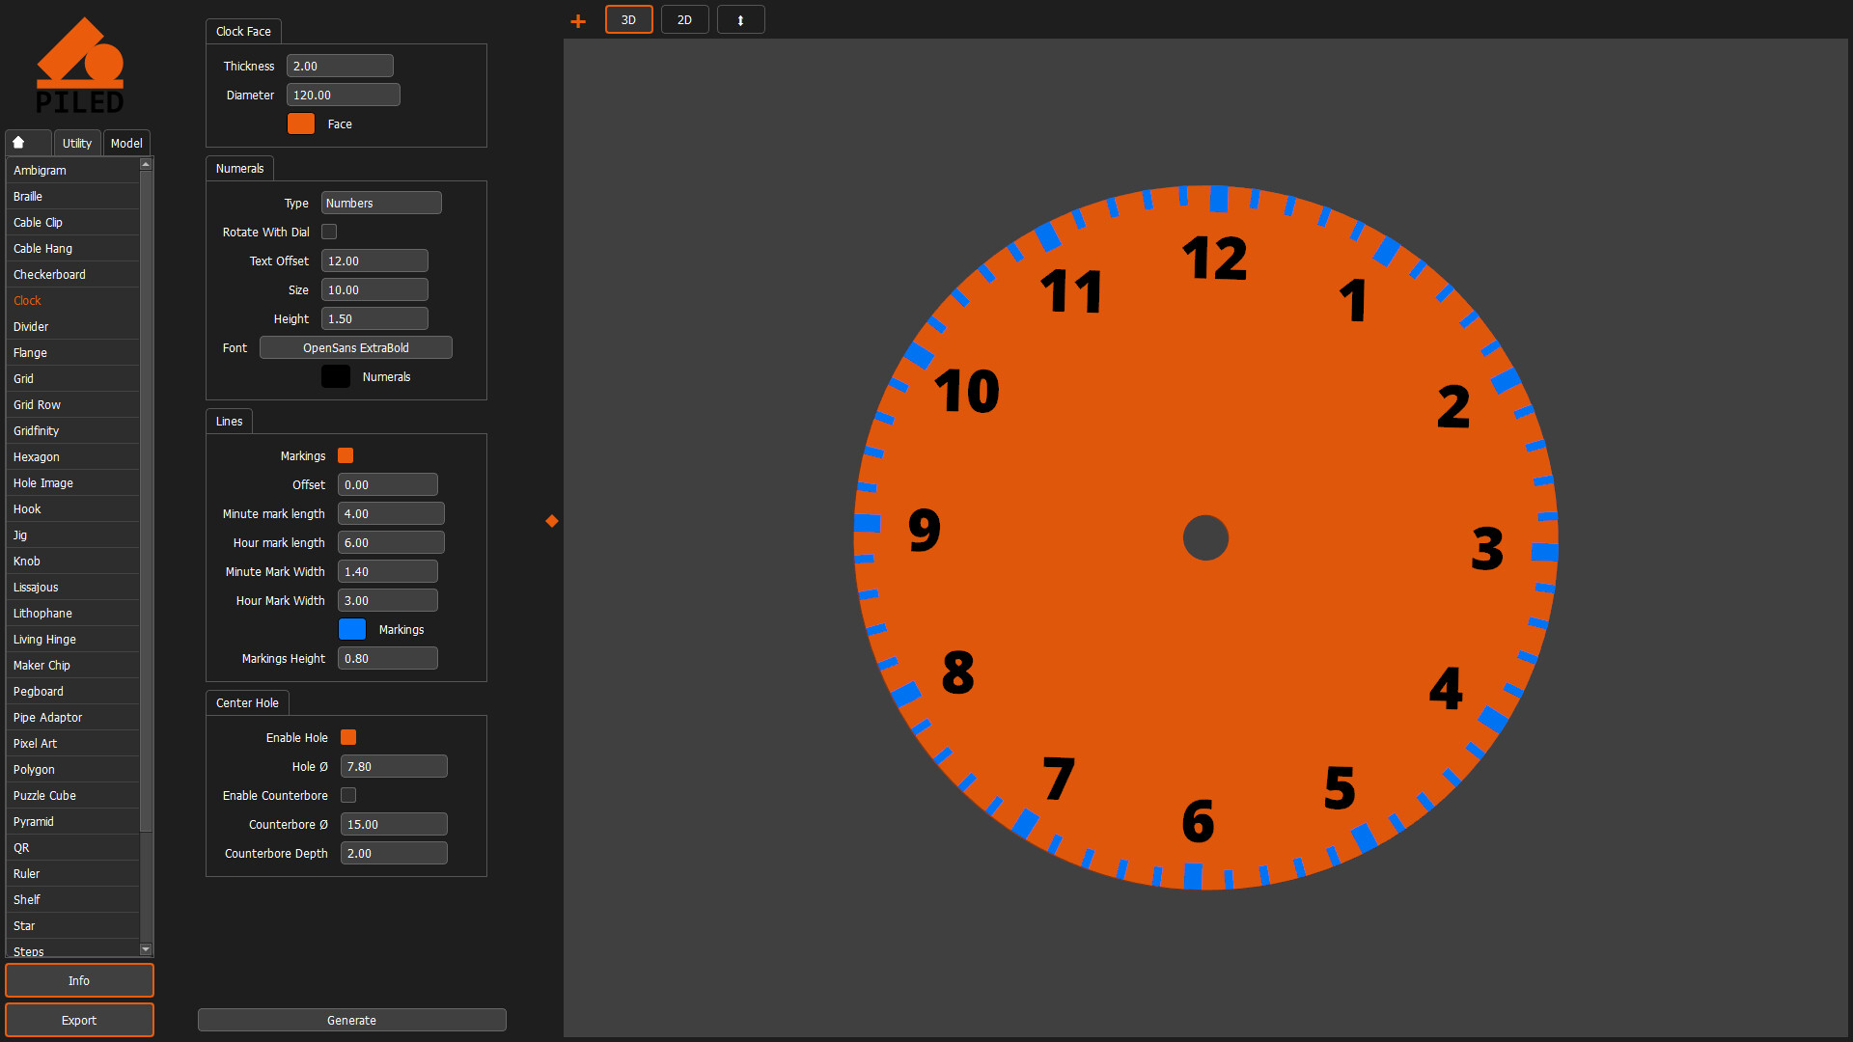
Task: Click the Export button
Action: pyautogui.click(x=79, y=1020)
